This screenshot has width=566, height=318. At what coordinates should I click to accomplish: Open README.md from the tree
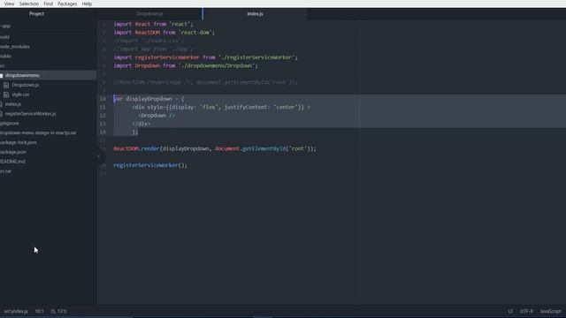[x=12, y=161]
